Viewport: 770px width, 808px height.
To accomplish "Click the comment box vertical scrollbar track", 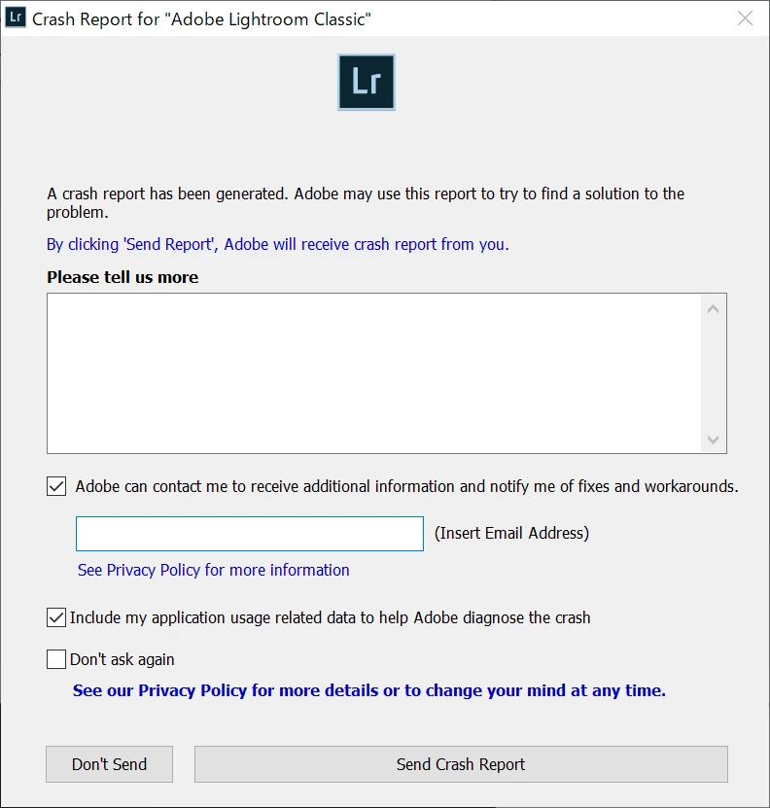I will [714, 374].
